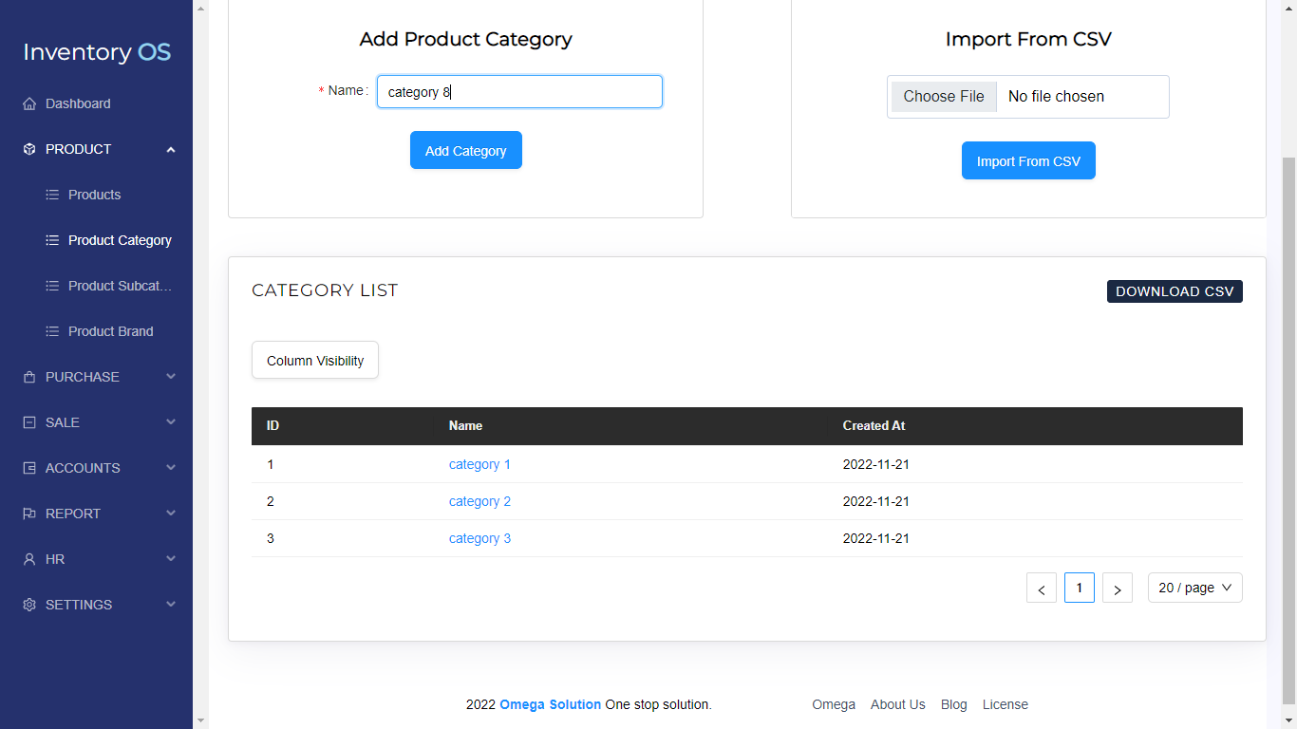This screenshot has width=1297, height=729.
Task: Click inside the category Name input field
Action: tap(518, 91)
